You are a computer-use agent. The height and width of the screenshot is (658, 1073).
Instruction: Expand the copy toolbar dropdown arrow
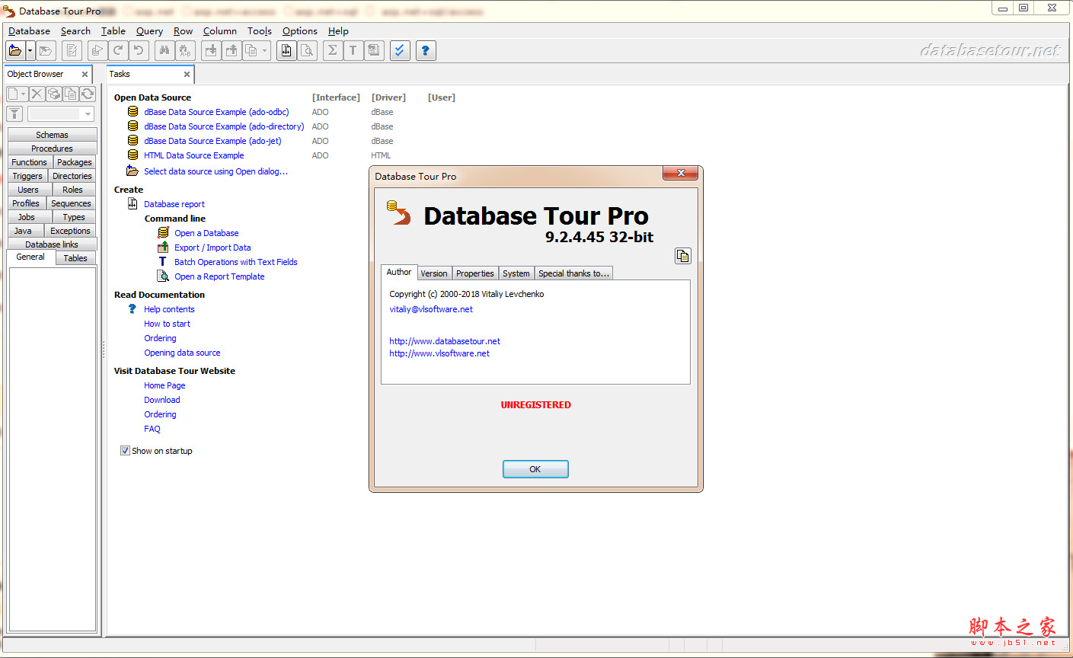click(x=265, y=51)
